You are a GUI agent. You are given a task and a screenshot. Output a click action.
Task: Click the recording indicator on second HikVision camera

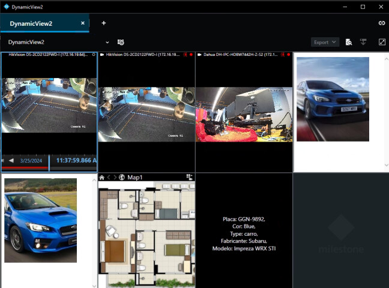pos(191,55)
